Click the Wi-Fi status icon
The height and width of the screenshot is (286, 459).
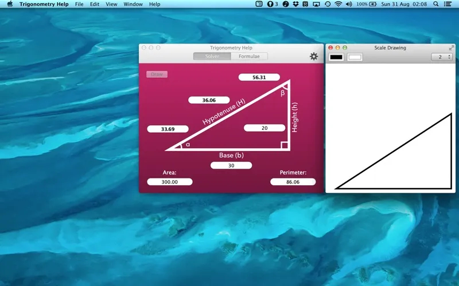click(338, 4)
